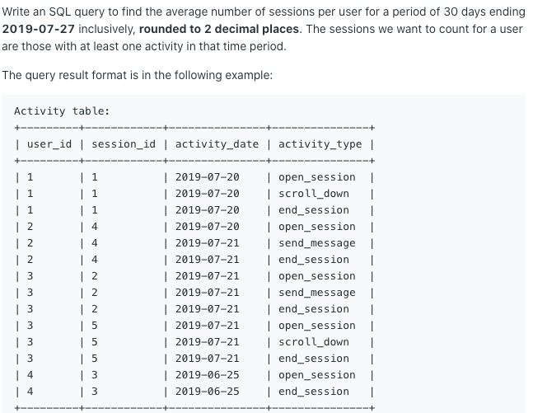Click the bold date 2019-07-27 in the description

[x=38, y=29]
